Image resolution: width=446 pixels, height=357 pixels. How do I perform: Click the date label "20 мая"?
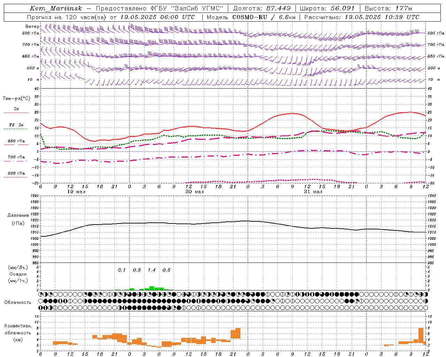point(194,192)
